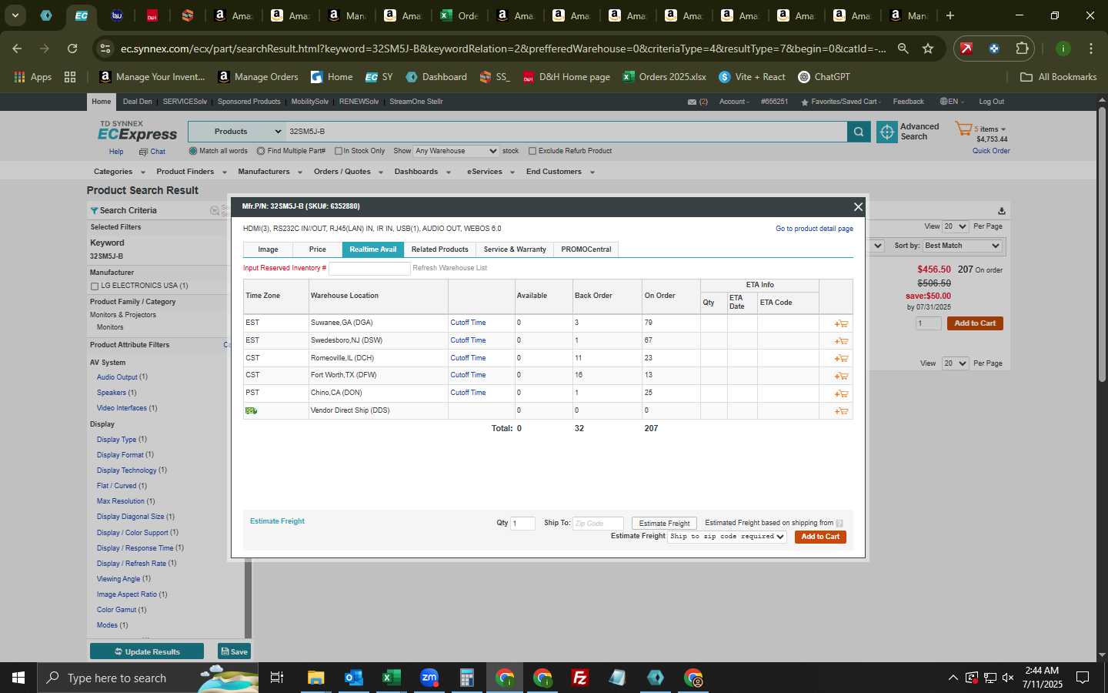The height and width of the screenshot is (693, 1108).
Task: Open top View per page dropdown
Action: pos(955,226)
